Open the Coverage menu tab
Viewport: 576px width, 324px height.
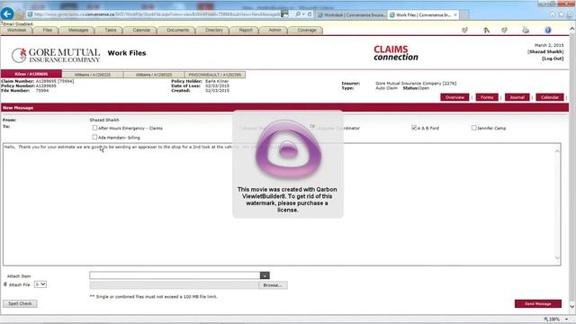pyautogui.click(x=307, y=30)
